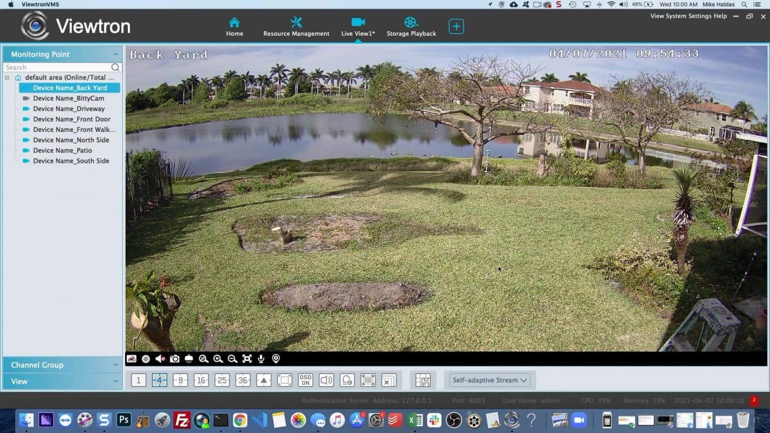Select the zoom out tool

(x=232, y=358)
